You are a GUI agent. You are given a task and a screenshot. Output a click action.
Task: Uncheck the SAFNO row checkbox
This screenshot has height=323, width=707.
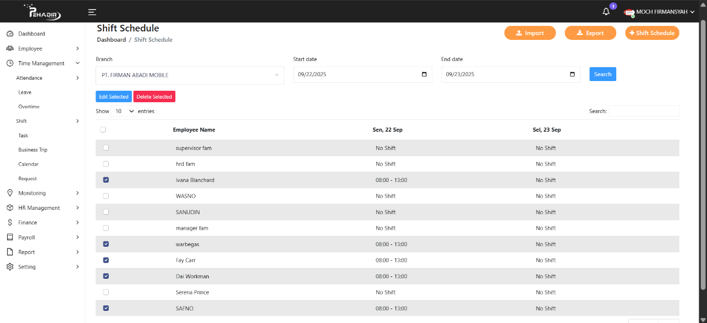click(106, 308)
